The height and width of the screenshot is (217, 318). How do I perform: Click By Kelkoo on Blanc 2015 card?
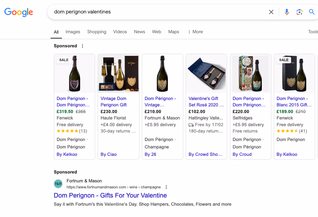coord(287,154)
